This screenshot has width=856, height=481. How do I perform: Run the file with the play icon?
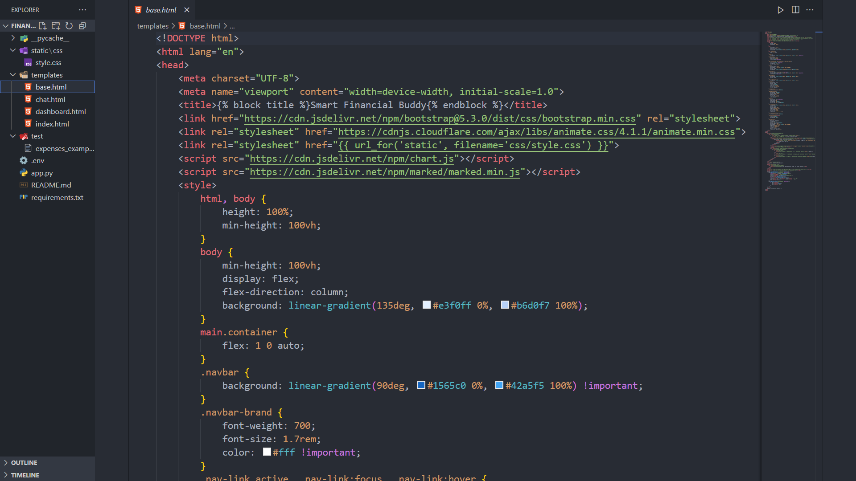pos(780,10)
